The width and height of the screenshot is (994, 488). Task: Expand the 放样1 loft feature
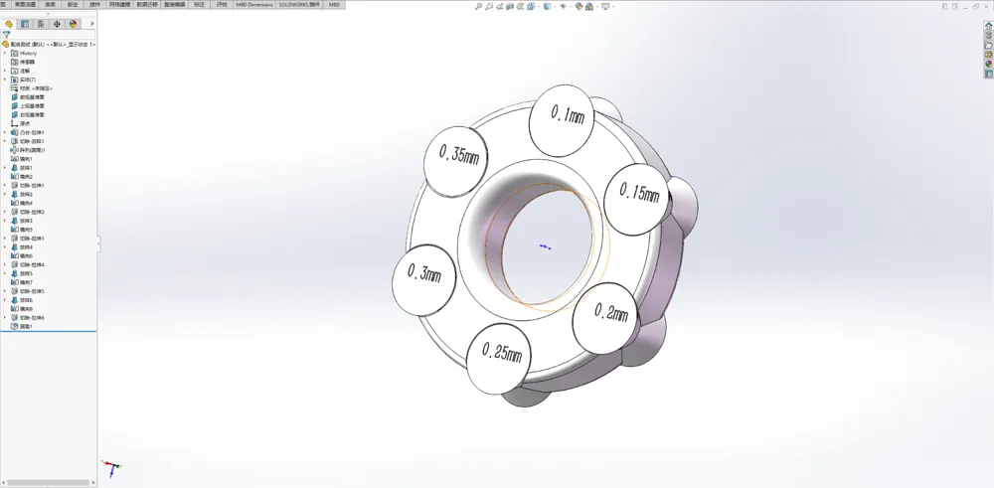[5, 168]
